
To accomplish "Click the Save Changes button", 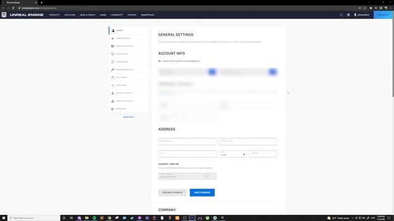I will [202, 192].
